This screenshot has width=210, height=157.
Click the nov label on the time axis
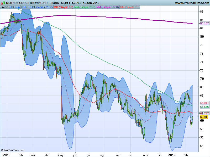pos(145,155)
